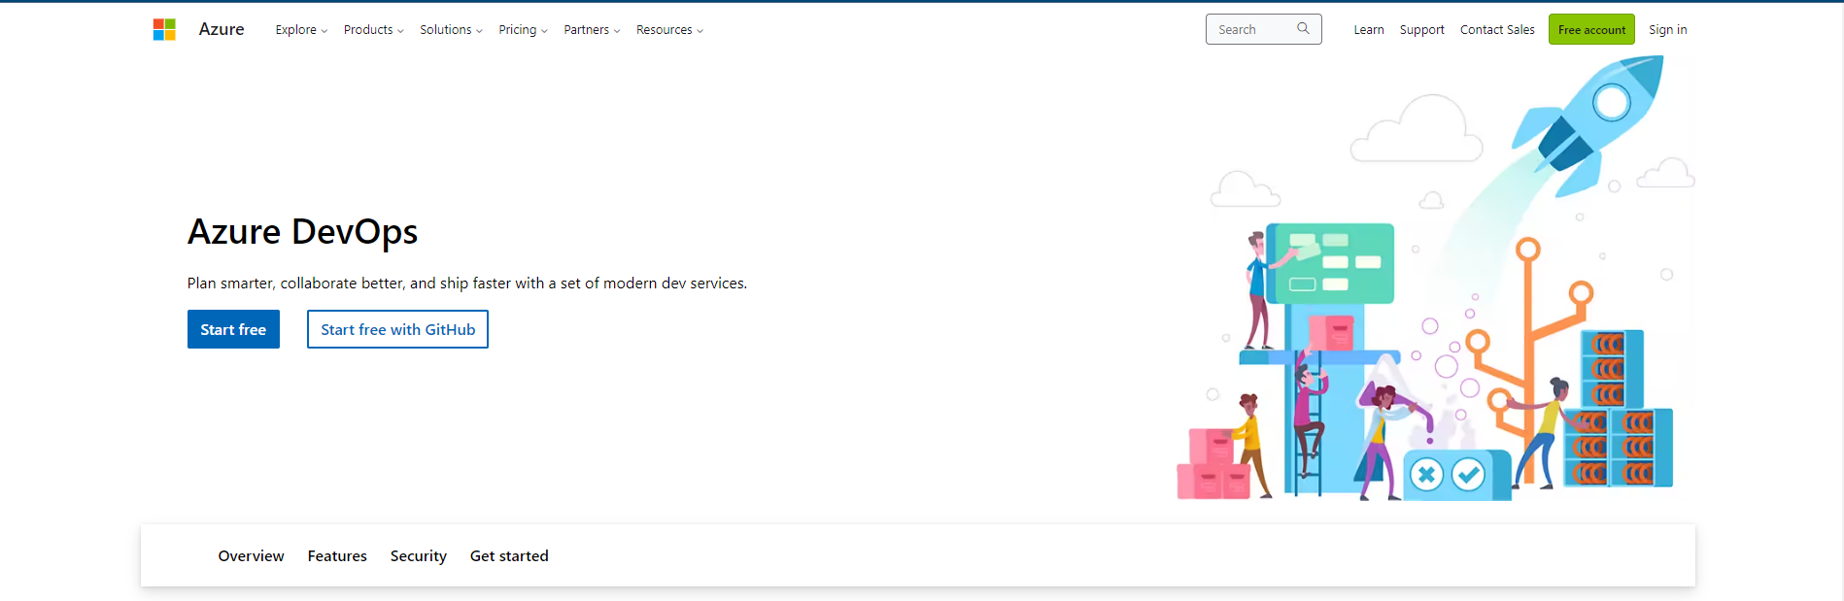The width and height of the screenshot is (1844, 601).
Task: Click the rocket hero illustration
Action: (x=1435, y=278)
